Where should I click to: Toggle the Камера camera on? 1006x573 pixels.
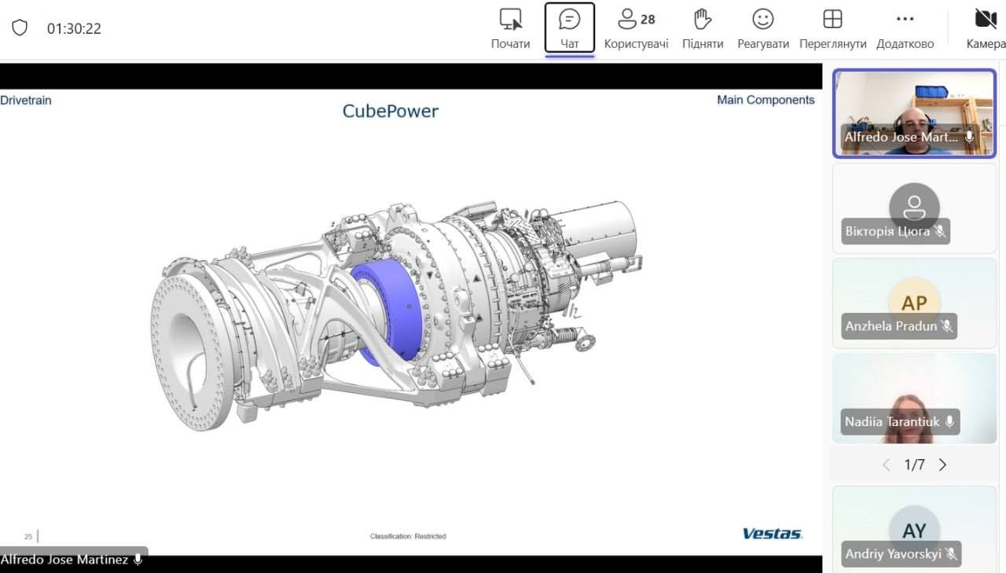click(x=986, y=28)
